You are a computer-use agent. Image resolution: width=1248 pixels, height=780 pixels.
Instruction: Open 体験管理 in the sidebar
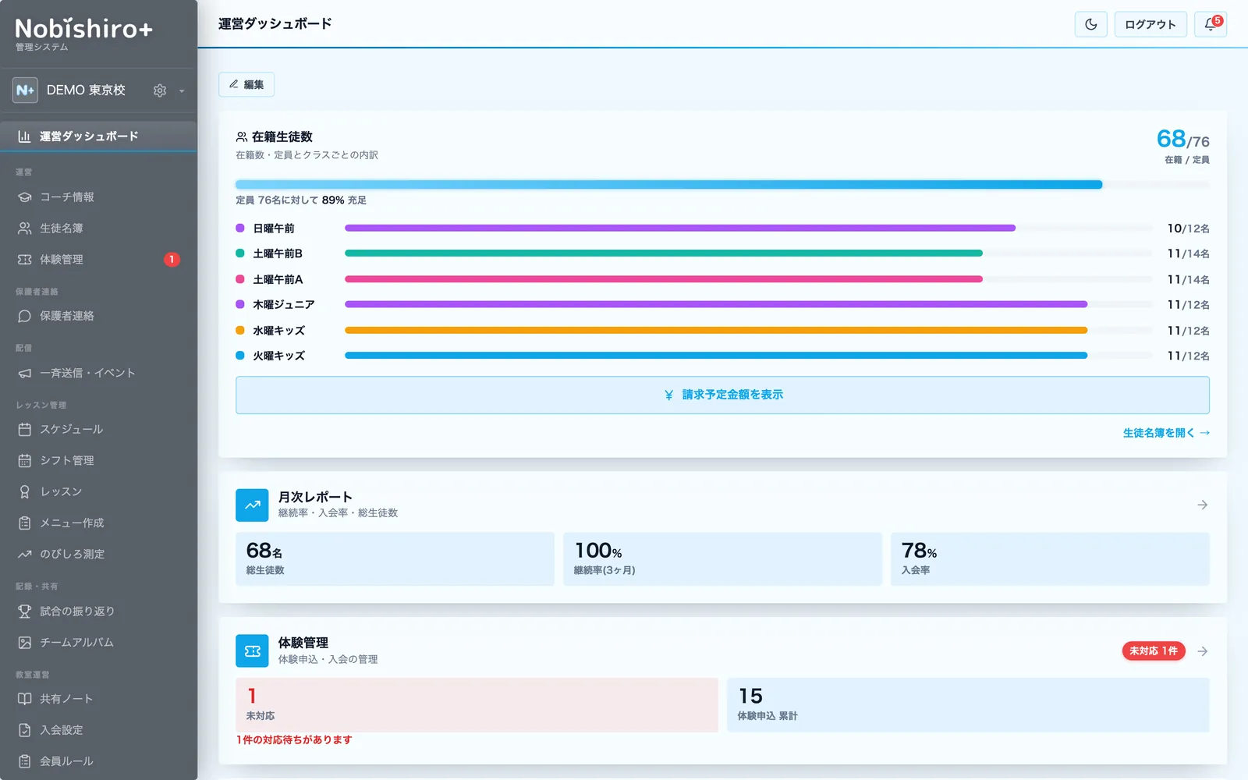pyautogui.click(x=98, y=260)
